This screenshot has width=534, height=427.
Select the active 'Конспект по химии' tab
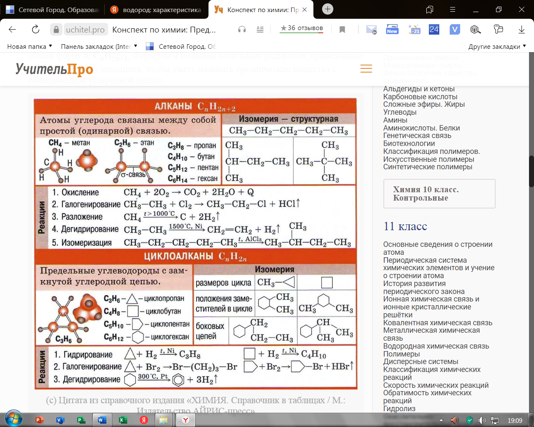click(262, 10)
